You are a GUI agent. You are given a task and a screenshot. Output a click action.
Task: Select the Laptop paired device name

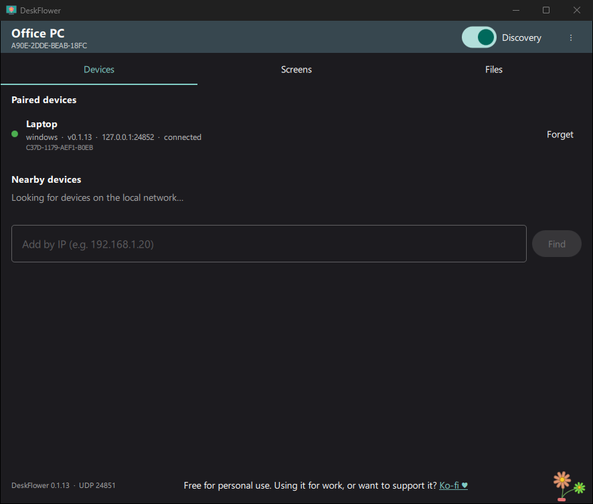click(x=41, y=124)
